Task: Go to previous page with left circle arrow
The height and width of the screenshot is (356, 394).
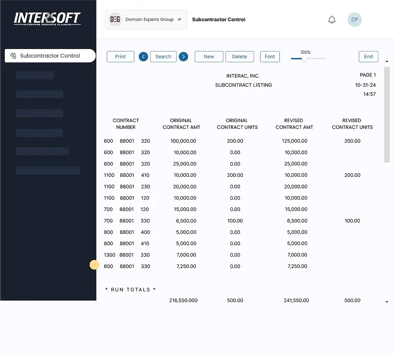Action: (143, 57)
